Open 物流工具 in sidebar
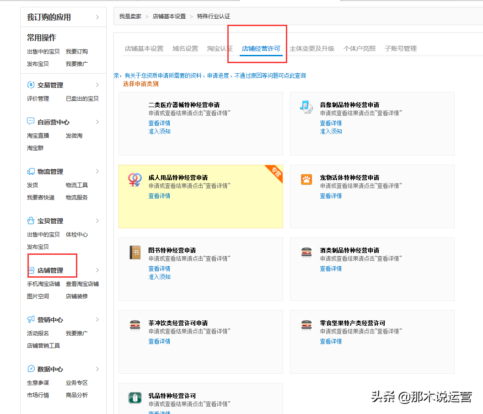 click(77, 185)
